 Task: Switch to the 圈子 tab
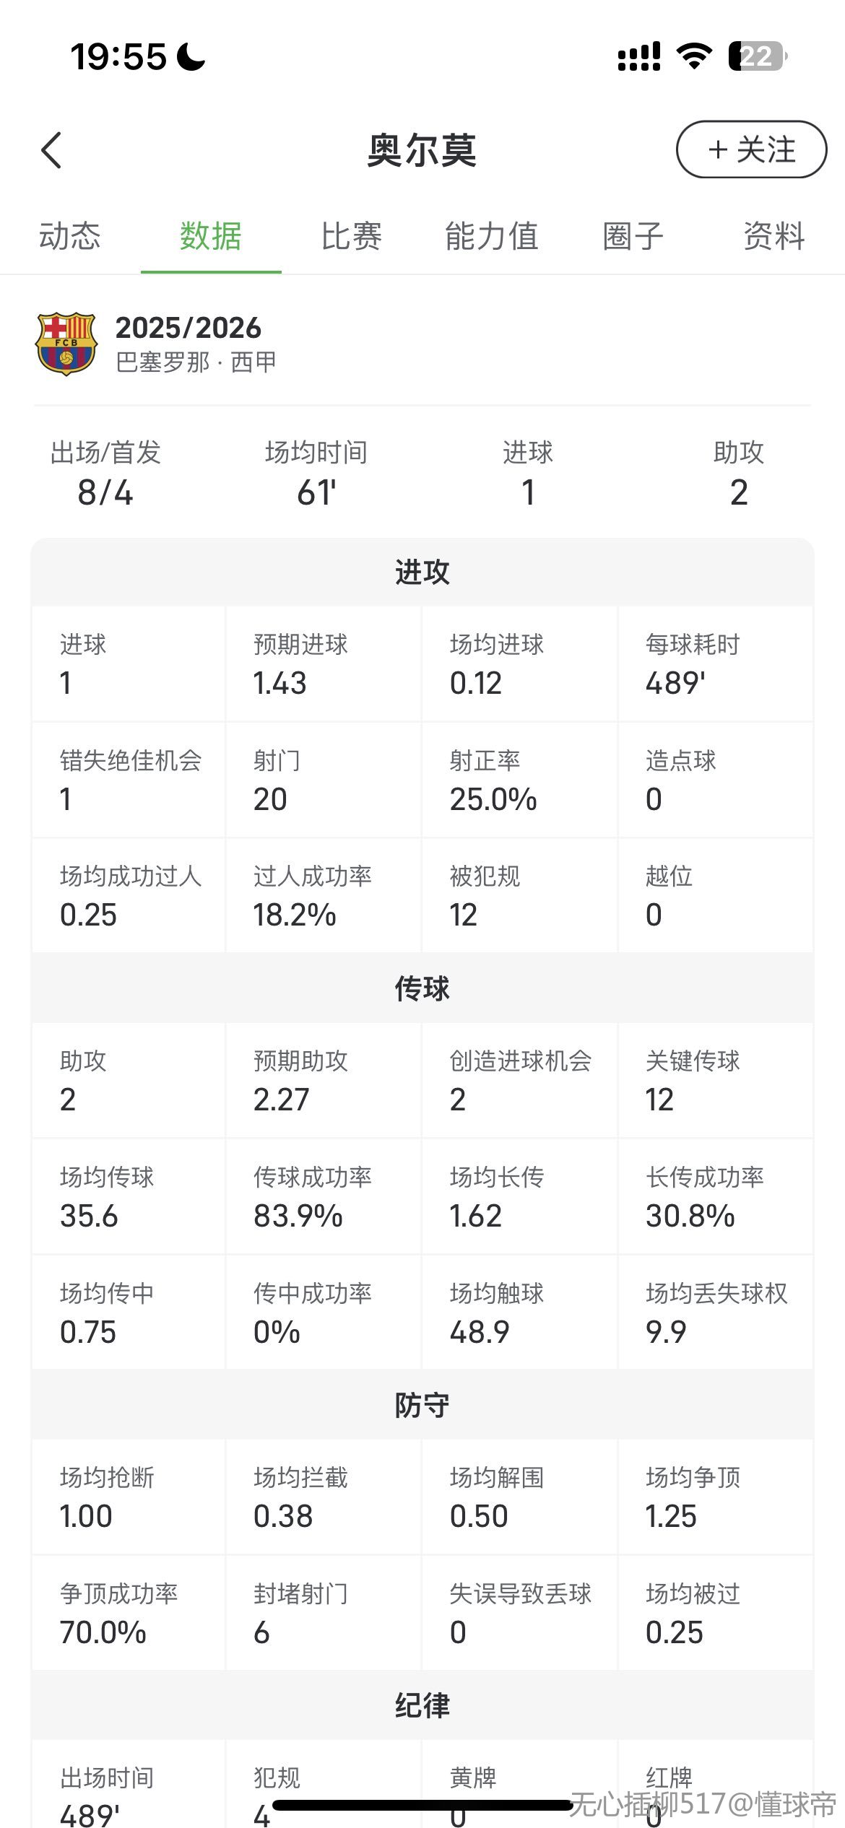click(633, 236)
